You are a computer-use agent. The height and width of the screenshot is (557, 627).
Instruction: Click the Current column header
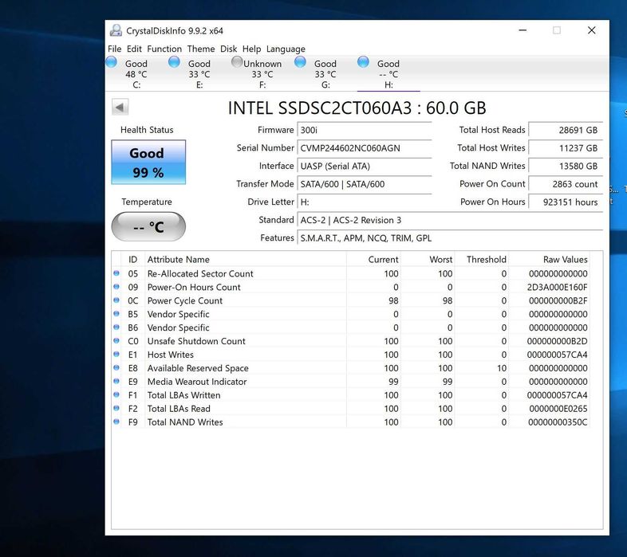tap(373, 259)
